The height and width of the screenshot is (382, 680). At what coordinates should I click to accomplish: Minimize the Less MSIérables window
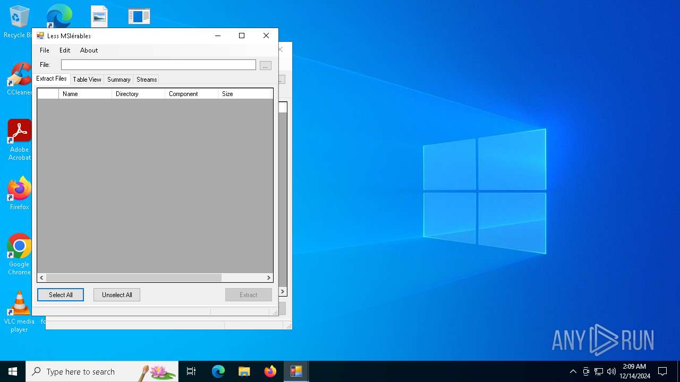[218, 36]
